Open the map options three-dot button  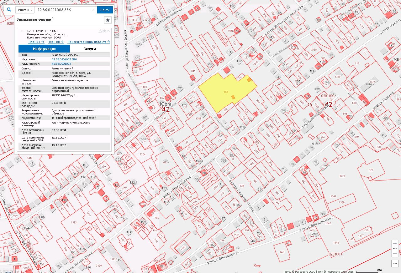(x=395, y=264)
